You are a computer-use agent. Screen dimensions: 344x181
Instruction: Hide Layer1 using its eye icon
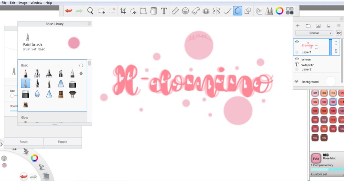[x=297, y=42]
